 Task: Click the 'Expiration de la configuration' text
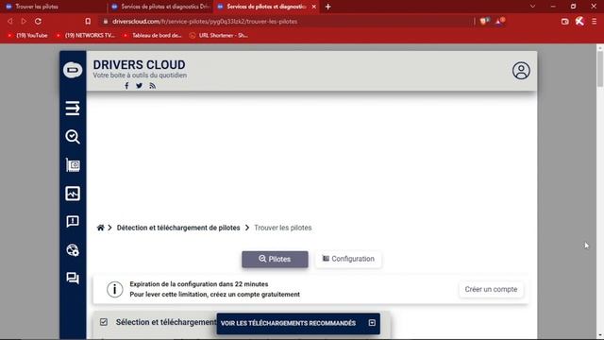(x=199, y=284)
